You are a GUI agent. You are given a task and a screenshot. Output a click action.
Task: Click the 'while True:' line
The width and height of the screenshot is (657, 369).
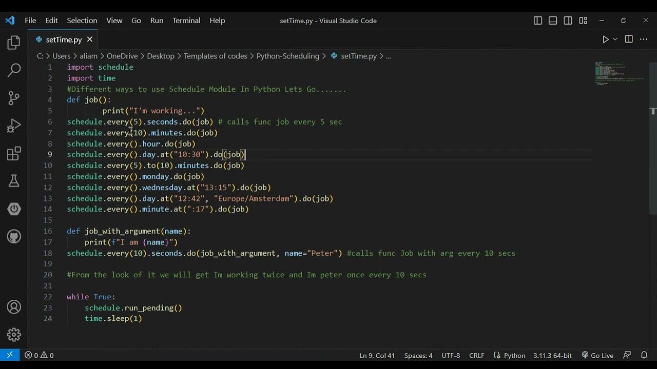pos(91,297)
